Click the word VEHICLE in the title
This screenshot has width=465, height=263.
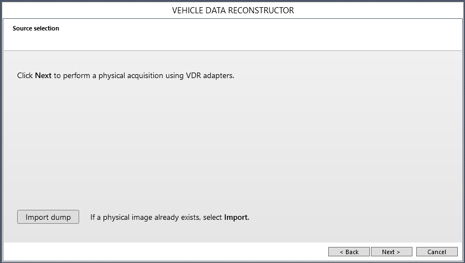[x=189, y=11]
